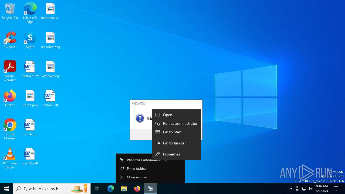The width and height of the screenshot is (345, 194).
Task: Open Properties from the context menu
Action: (177, 154)
